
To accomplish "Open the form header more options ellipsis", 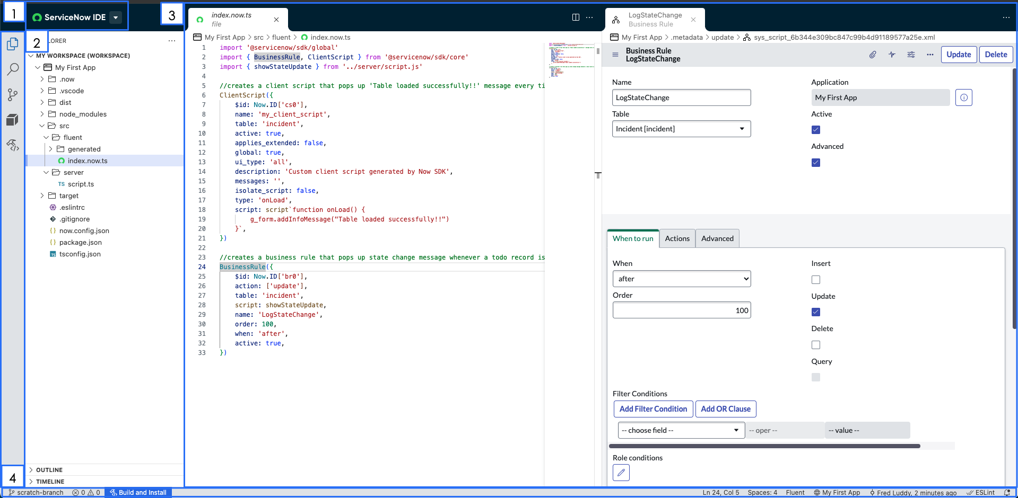I will click(930, 55).
